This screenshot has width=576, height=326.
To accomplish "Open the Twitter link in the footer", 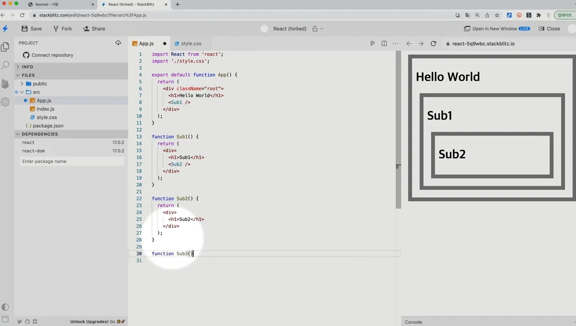I will pyautogui.click(x=19, y=322).
